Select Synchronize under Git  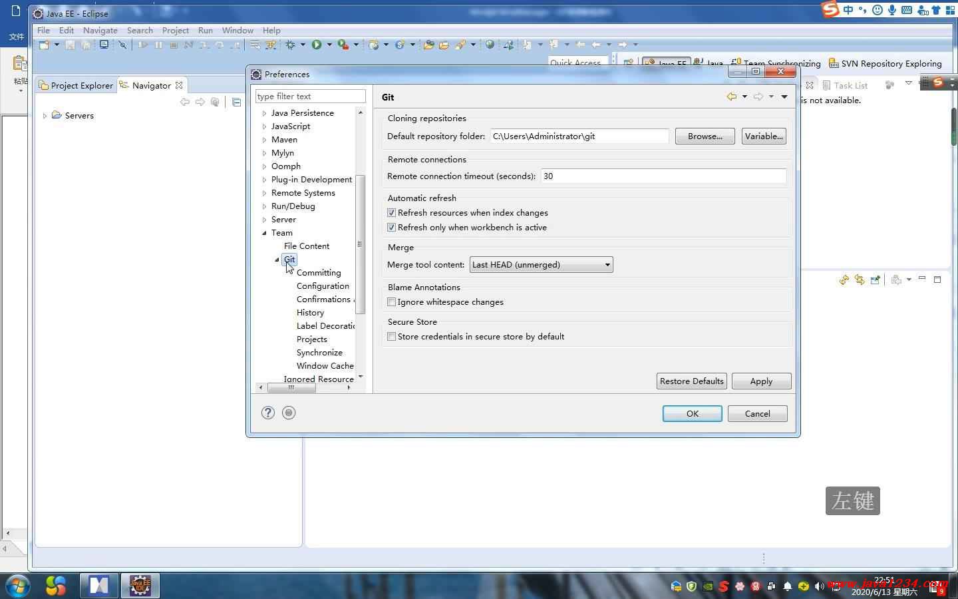(319, 353)
